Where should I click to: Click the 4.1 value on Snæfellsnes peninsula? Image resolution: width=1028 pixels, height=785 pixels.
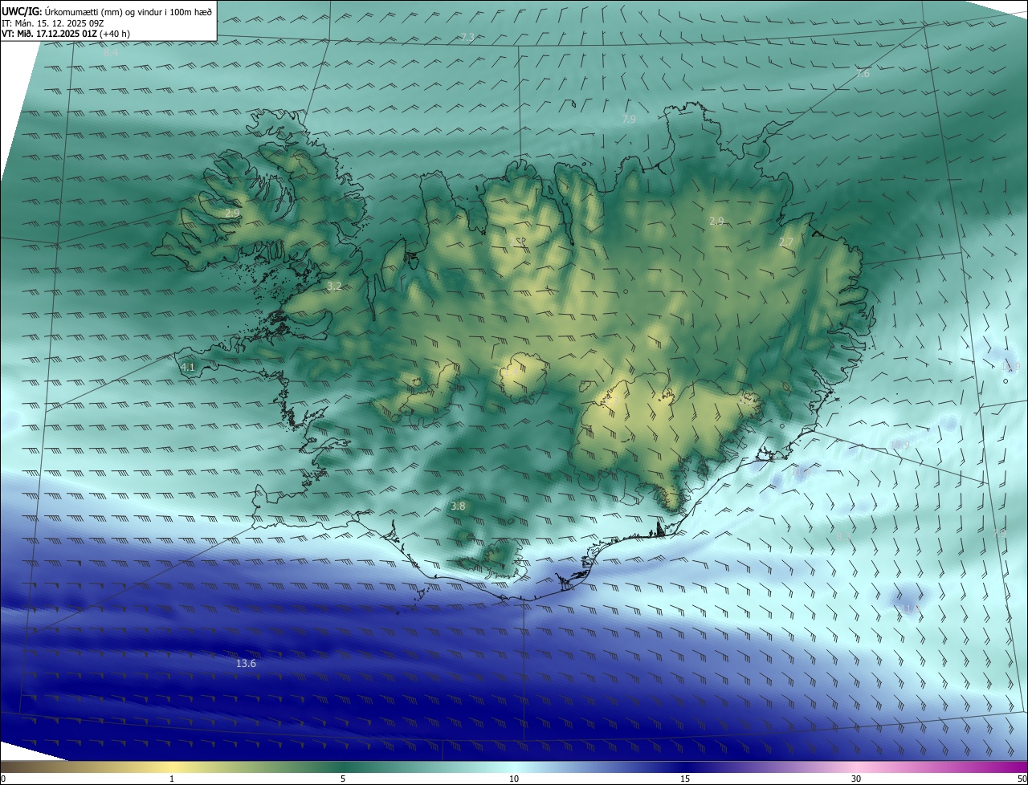(188, 367)
